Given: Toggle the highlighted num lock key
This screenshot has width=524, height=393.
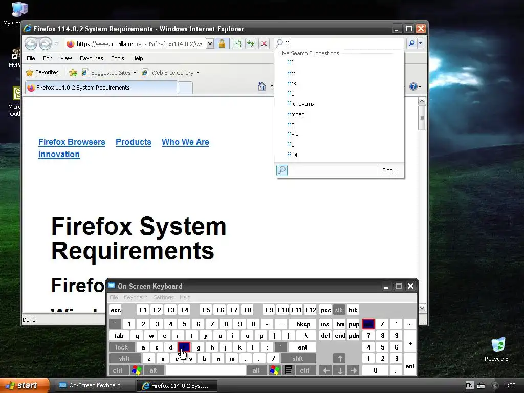Looking at the screenshot, I should click(x=368, y=324).
